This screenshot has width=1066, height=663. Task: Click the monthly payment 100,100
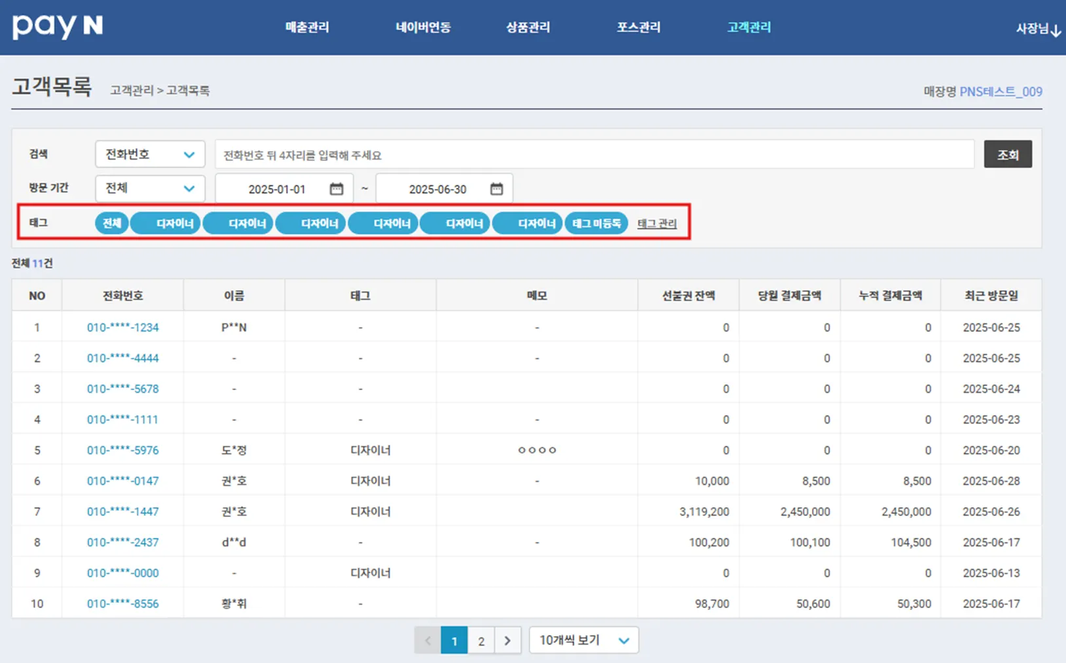(810, 543)
